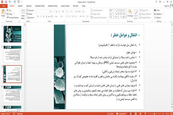Toggle Strikethrough formatting
The height and width of the screenshot is (115, 173).
(49, 16)
